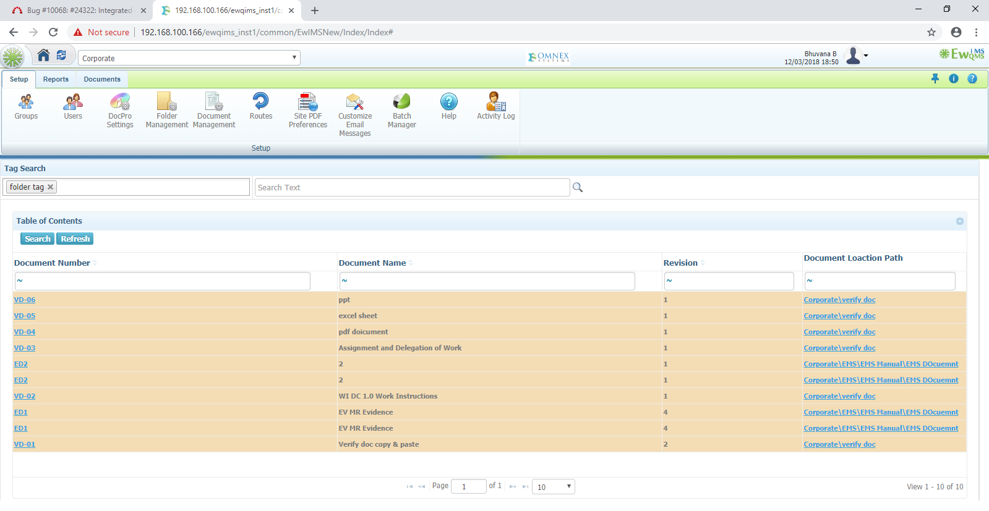Click the page number input field
The width and height of the screenshot is (989, 511).
point(469,487)
